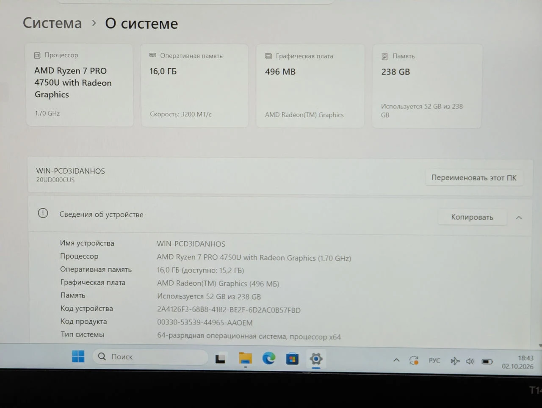542x408 pixels.
Task: Click the Скорость: 3200 MT/c text
Action: coord(181,114)
